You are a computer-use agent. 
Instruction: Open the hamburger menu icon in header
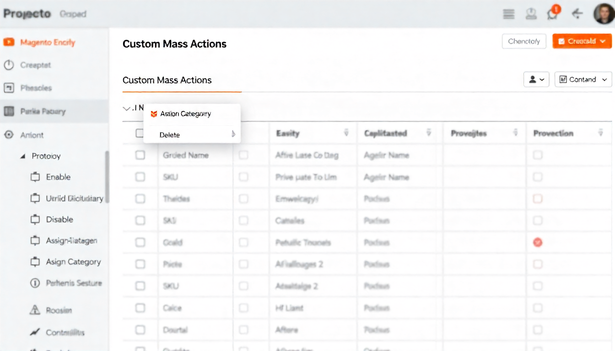pos(508,14)
